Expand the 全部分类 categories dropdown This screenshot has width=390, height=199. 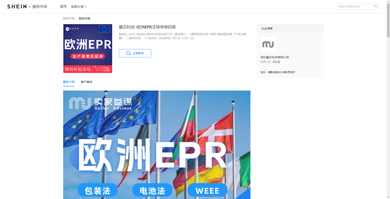tap(79, 7)
